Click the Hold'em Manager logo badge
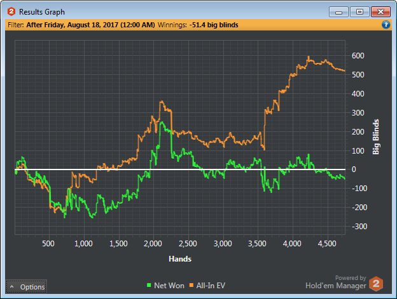Viewport: 397px width, 299px height. (376, 283)
